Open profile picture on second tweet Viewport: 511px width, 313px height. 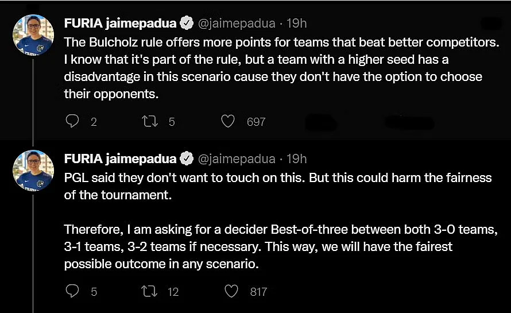coord(33,170)
